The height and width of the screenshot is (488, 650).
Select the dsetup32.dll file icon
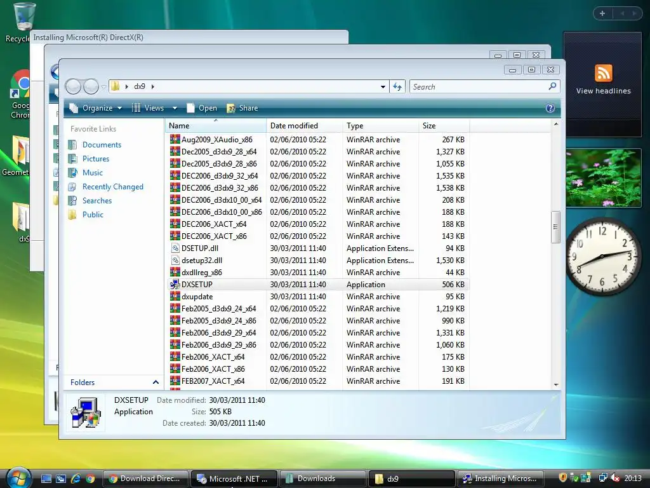(175, 260)
